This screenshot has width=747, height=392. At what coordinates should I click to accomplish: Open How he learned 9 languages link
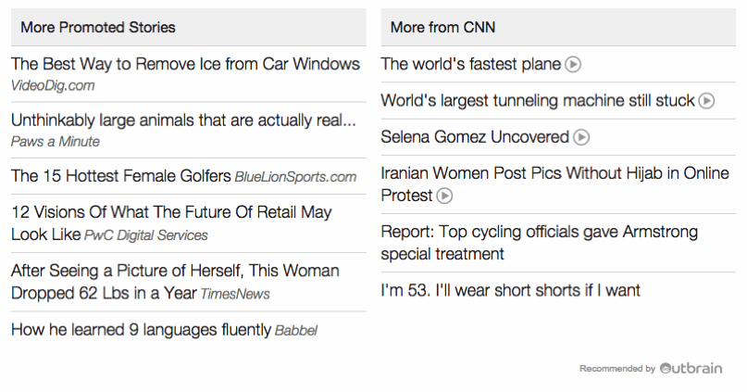click(x=141, y=330)
